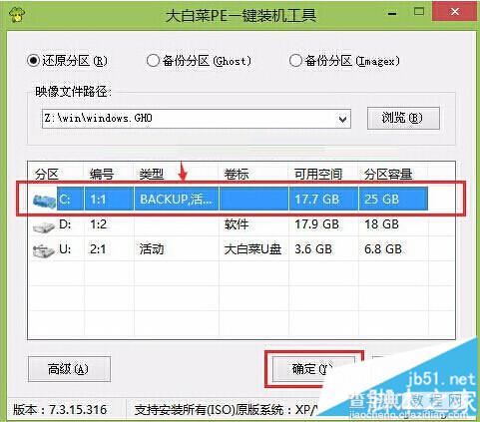The width and height of the screenshot is (480, 422).
Task: Click the 大白菜U盘 volume label cell
Action: point(252,248)
